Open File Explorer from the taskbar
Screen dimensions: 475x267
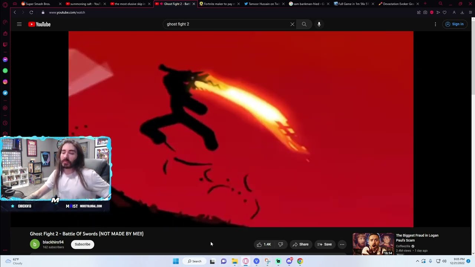coord(235,261)
